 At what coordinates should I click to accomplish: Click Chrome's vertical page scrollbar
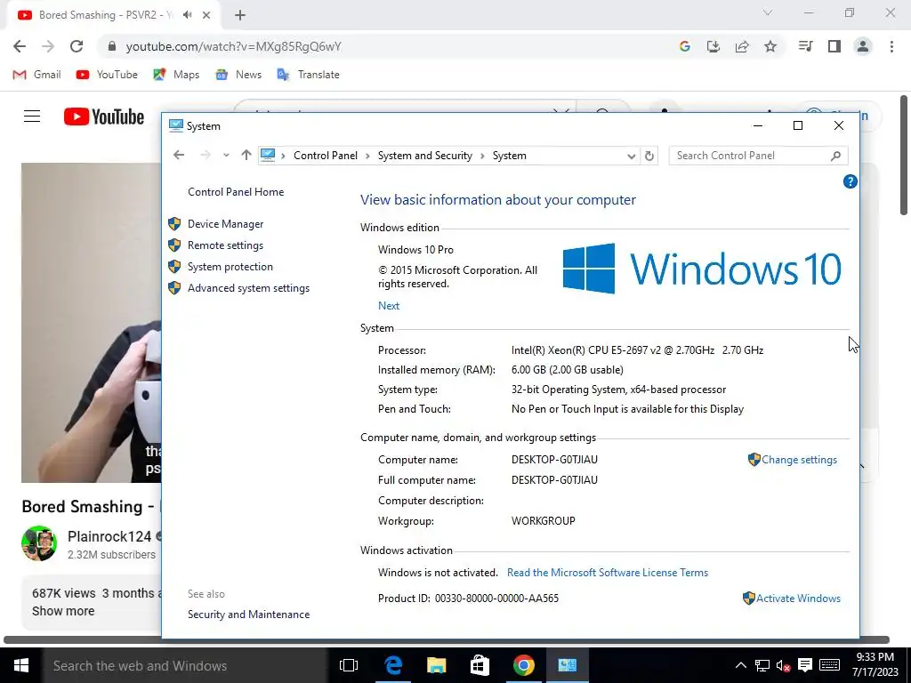[904, 156]
